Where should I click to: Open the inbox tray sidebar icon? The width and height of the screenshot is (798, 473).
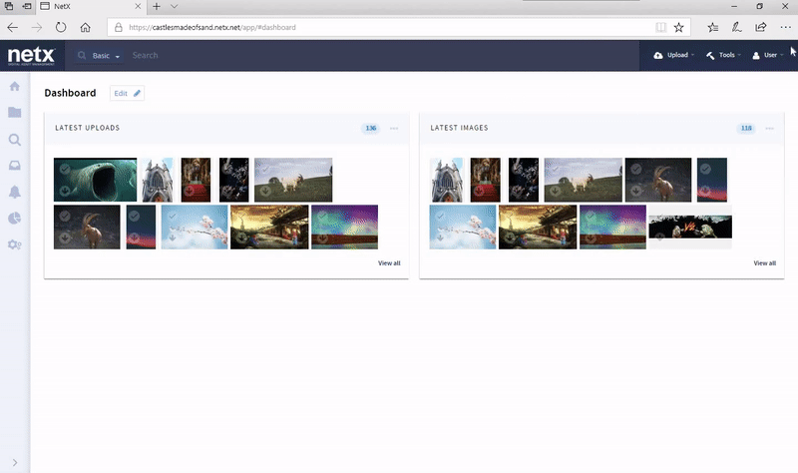click(x=14, y=166)
